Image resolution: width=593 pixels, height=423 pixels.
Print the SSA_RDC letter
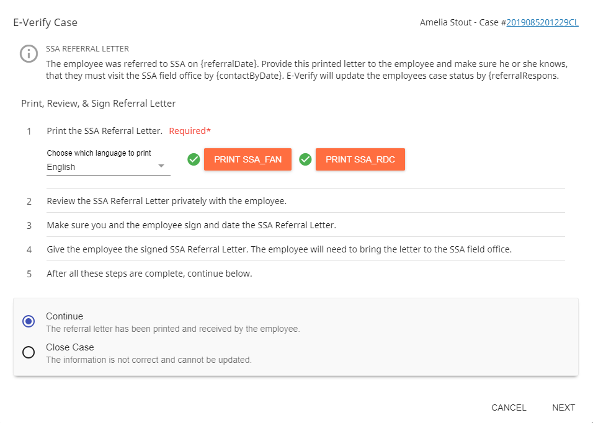pyautogui.click(x=360, y=159)
